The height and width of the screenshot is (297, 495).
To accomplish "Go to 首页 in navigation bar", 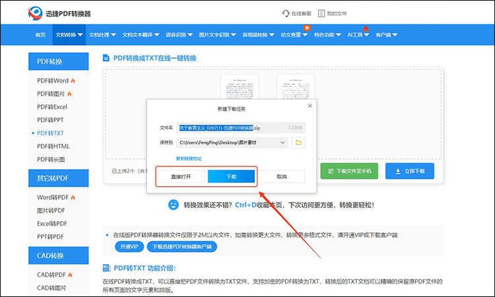I will pos(40,35).
